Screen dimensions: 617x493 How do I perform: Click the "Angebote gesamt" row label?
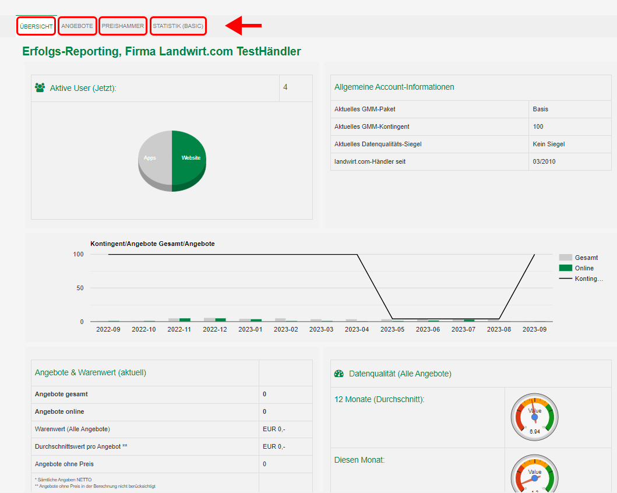click(x=61, y=395)
